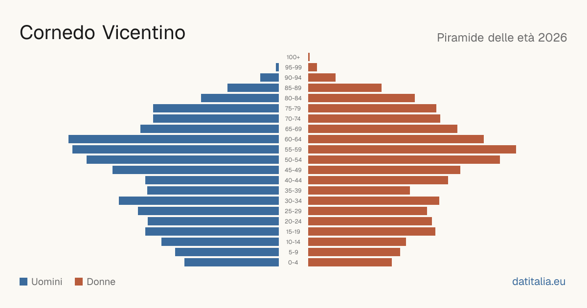Image resolution: width=587 pixels, height=308 pixels.
Task: Click the Cornedo Vicentino title
Action: pyautogui.click(x=103, y=33)
